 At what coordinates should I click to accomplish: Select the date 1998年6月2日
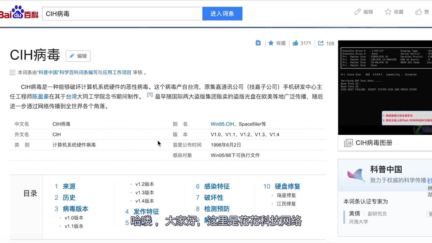pos(226,145)
